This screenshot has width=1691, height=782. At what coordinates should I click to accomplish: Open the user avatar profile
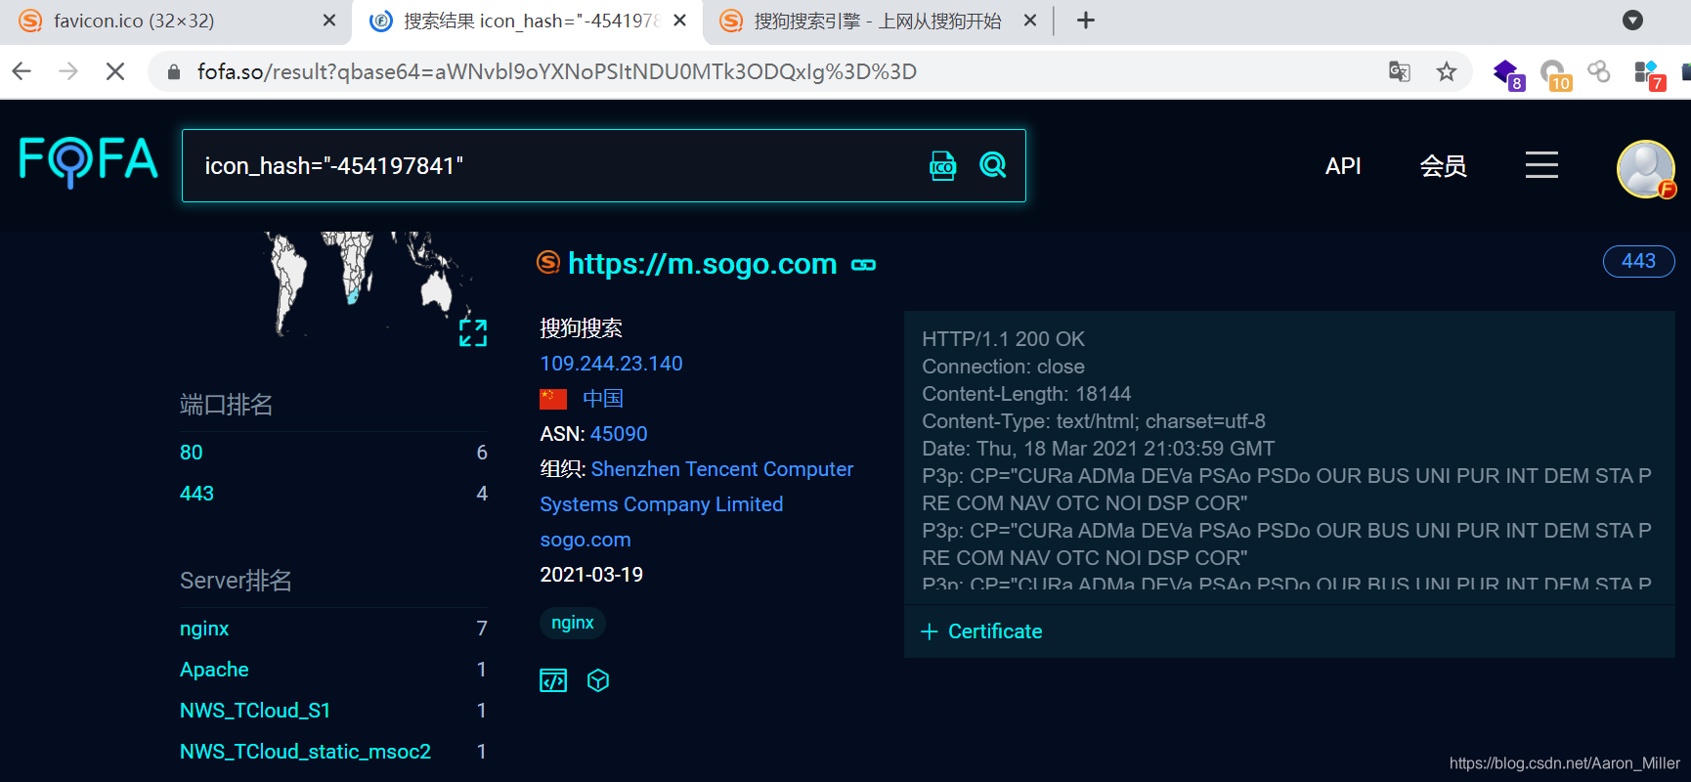(1646, 169)
